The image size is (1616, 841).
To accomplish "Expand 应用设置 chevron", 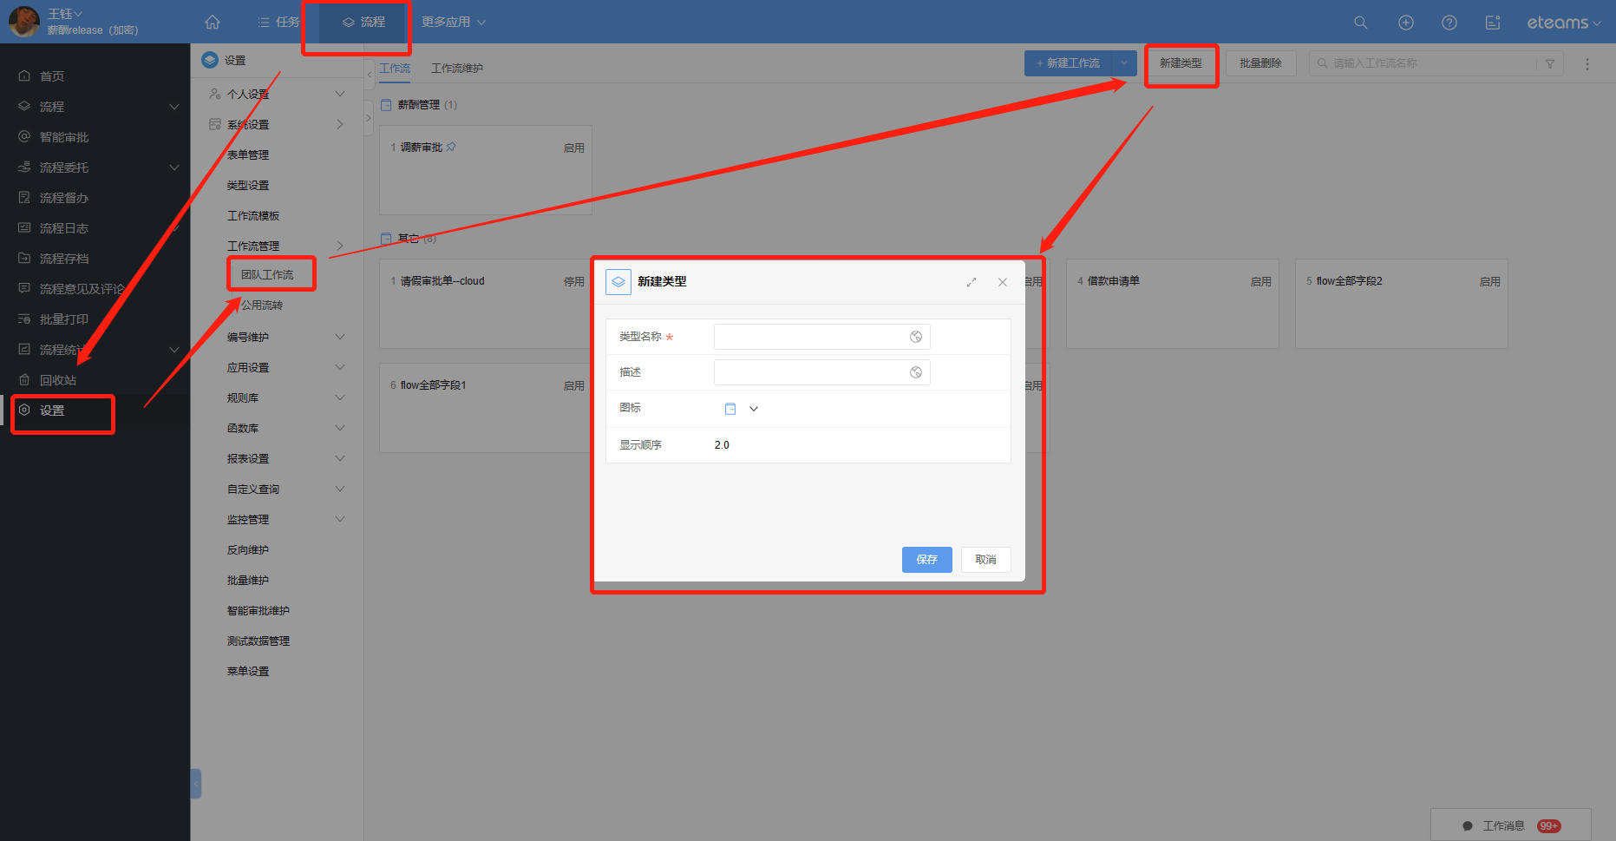I will 340,367.
